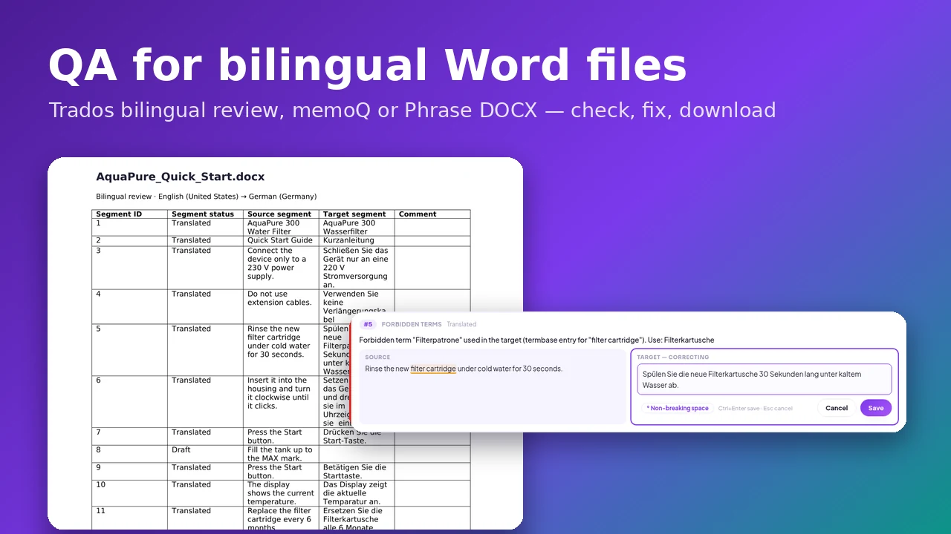Select the 'Source segment' column header
The width and height of the screenshot is (951, 534).
point(281,214)
